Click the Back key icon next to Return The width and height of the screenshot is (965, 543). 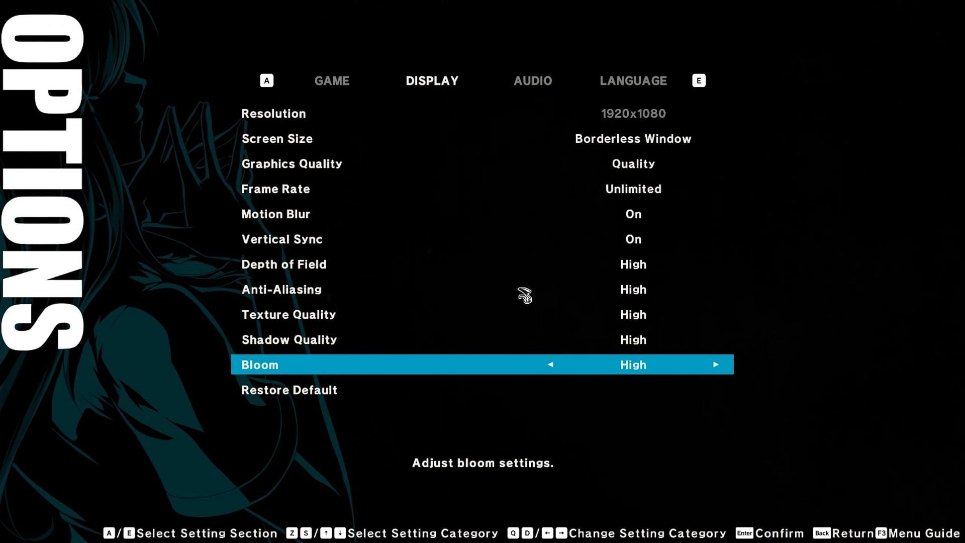click(x=822, y=533)
